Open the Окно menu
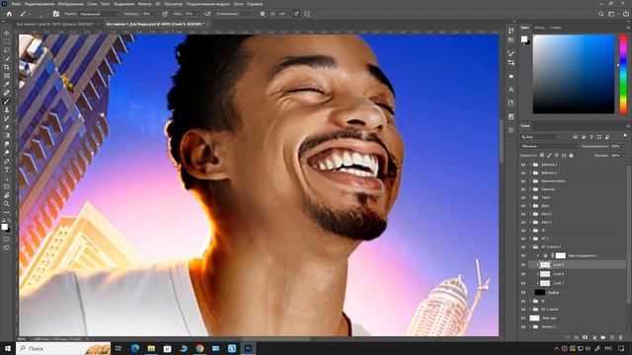The height and width of the screenshot is (355, 632). click(x=238, y=4)
